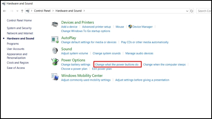Click Change when the computer sleeps
212x119 pixels.
(x=164, y=65)
